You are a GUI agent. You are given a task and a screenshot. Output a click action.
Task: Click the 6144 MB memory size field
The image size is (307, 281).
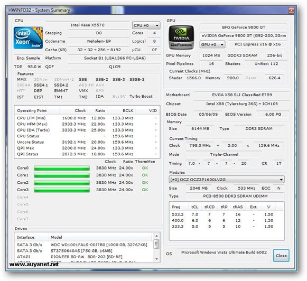200,129
